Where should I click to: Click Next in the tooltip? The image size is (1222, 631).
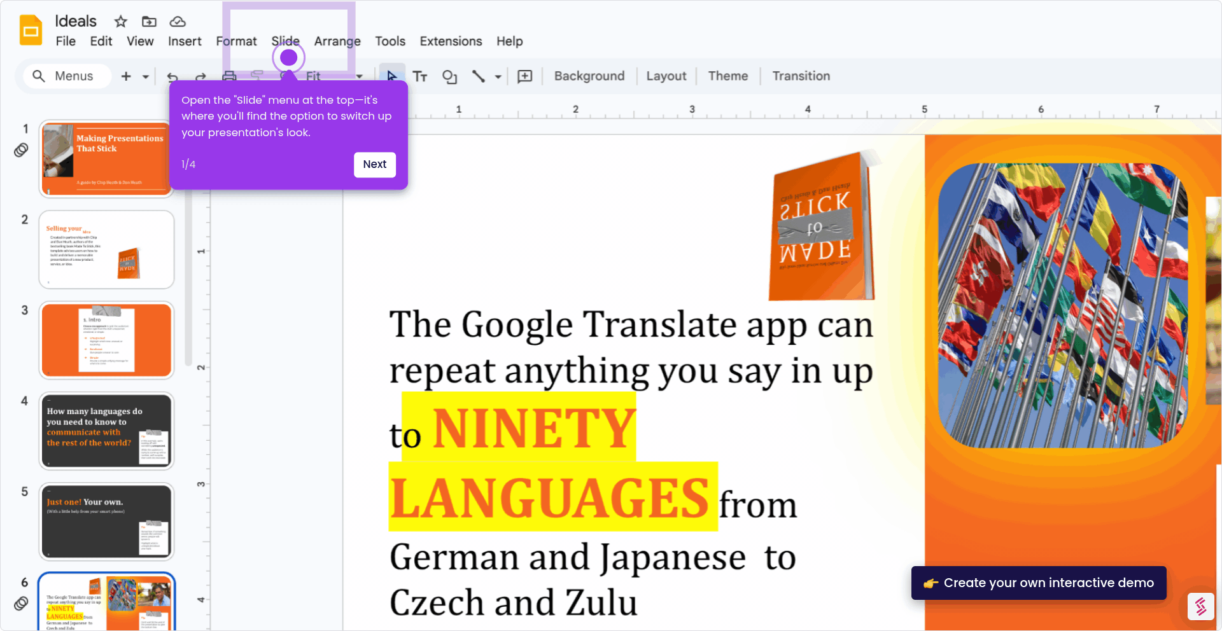375,164
